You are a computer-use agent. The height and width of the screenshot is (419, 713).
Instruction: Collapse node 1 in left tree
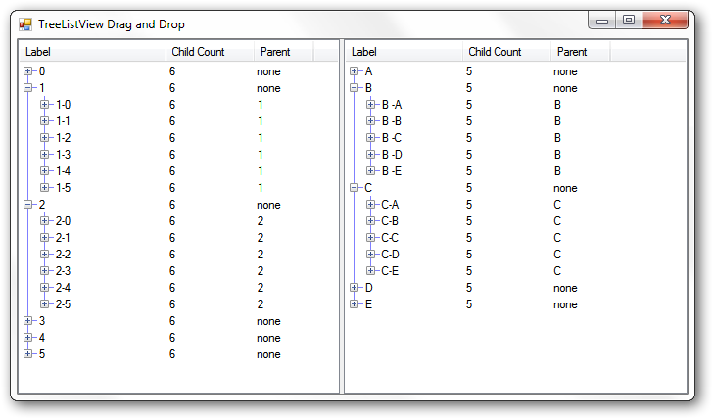click(x=28, y=88)
